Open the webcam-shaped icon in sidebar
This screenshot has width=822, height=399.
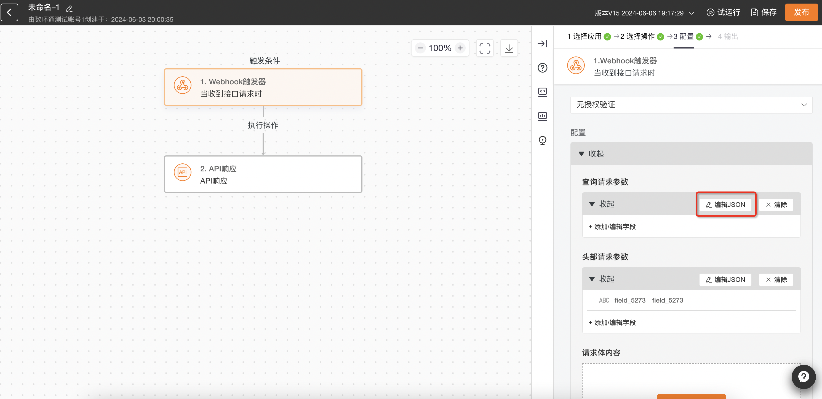[542, 140]
